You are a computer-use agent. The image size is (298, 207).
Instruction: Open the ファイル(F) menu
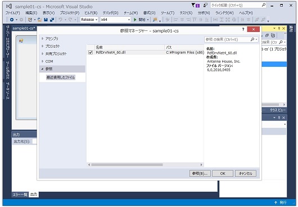point(12,13)
